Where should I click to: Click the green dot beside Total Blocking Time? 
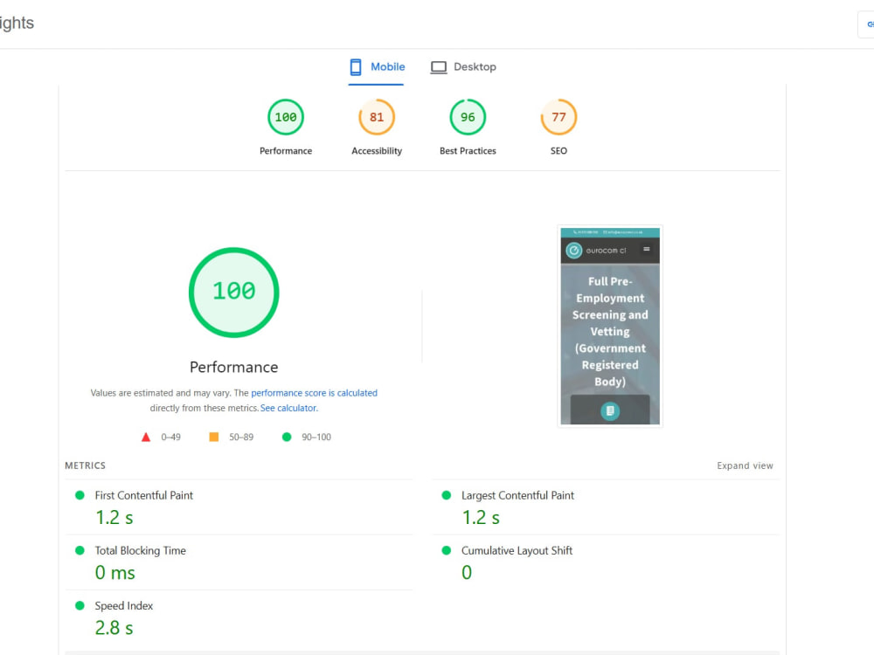(80, 550)
